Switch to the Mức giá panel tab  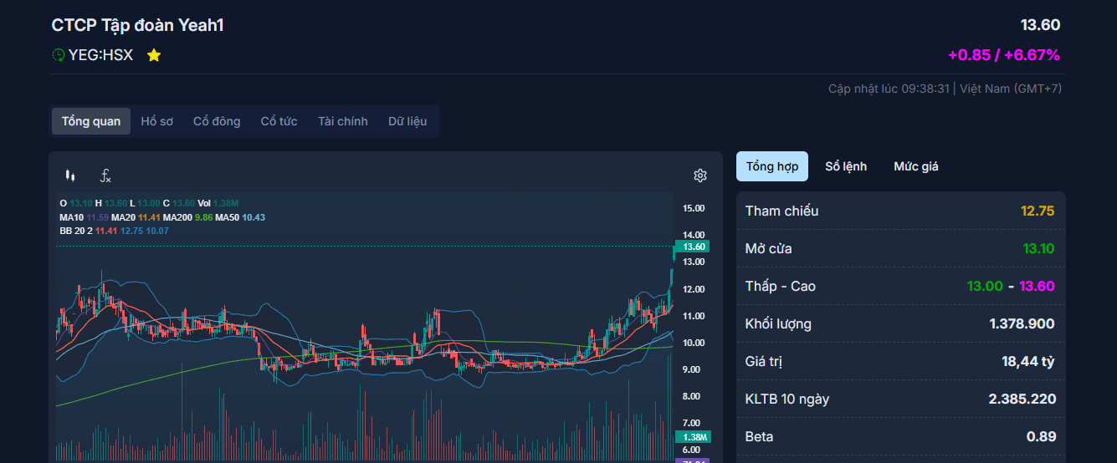[x=916, y=166]
